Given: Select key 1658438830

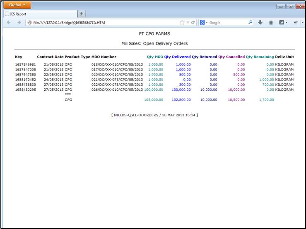Looking at the screenshot, I should (25, 85).
